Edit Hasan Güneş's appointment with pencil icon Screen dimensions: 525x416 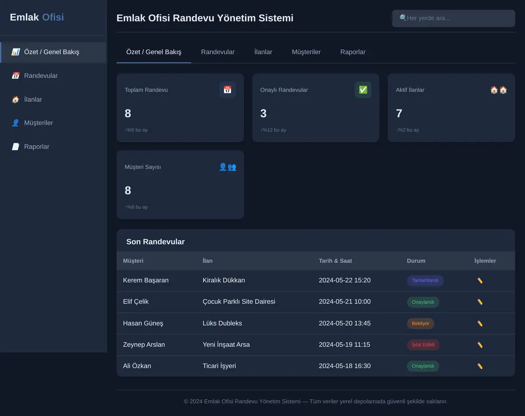480,323
